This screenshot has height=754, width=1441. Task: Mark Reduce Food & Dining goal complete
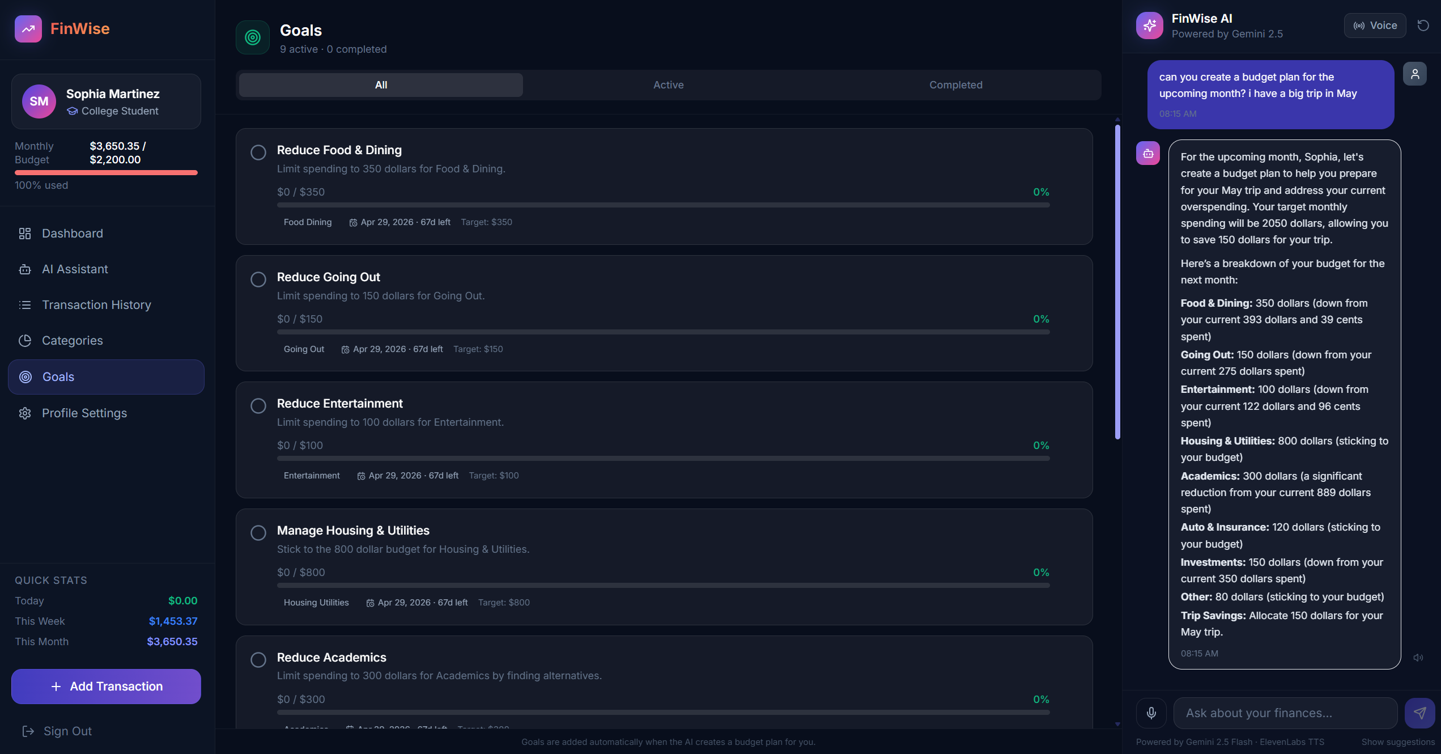click(258, 153)
